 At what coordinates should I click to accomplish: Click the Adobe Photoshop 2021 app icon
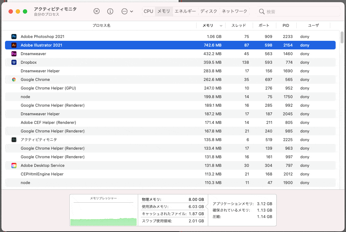click(x=14, y=37)
